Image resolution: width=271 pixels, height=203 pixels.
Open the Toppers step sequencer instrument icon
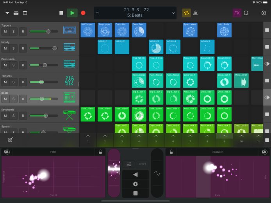click(70, 30)
